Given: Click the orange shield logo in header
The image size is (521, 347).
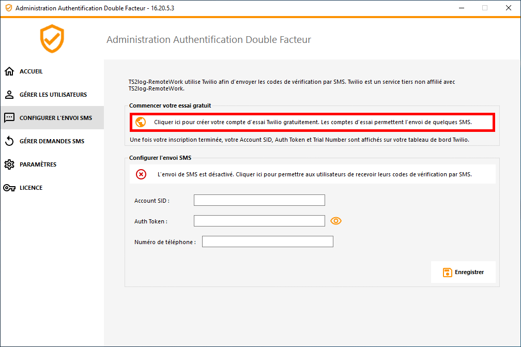Looking at the screenshot, I should [x=52, y=39].
